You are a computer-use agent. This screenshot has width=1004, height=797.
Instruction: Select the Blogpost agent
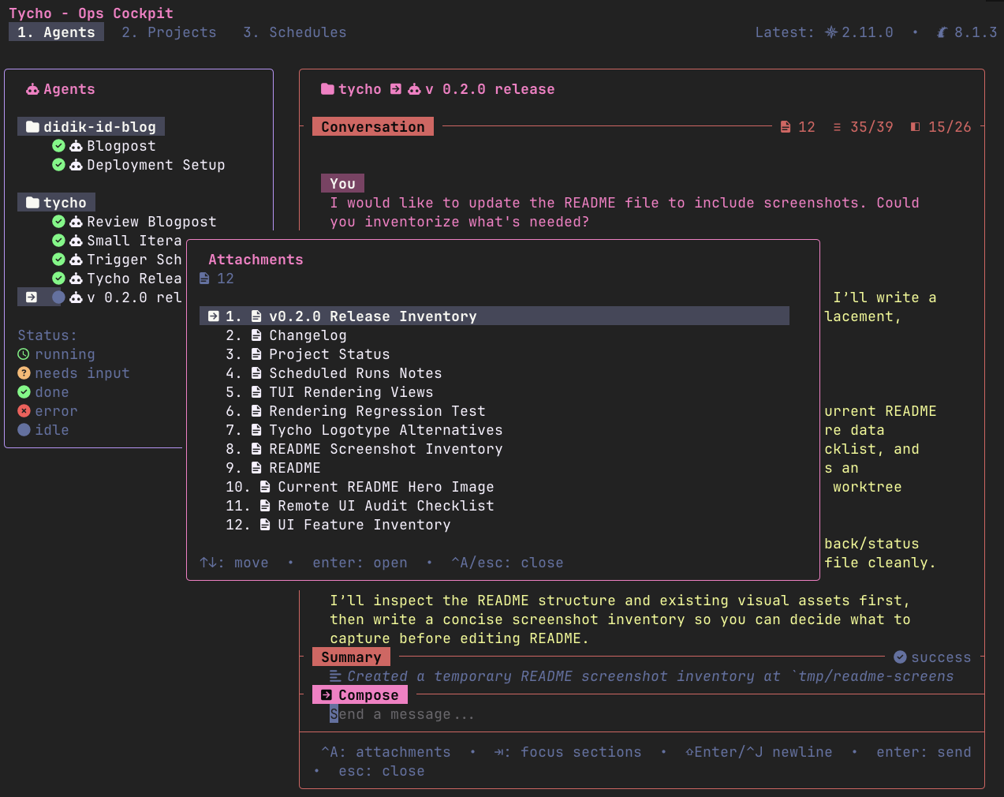[121, 146]
